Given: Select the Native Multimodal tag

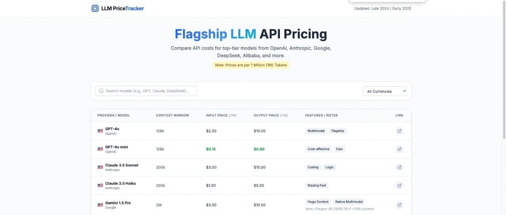Looking at the screenshot, I should pos(349,202).
